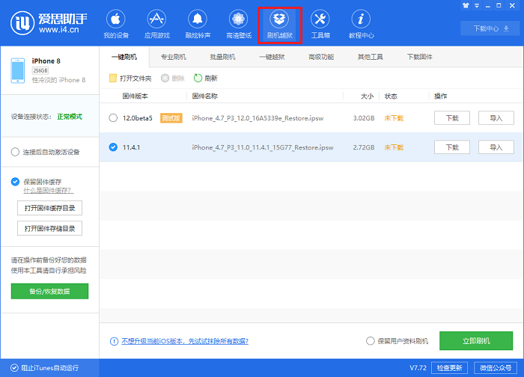Click 立即刷机 flash now button
The width and height of the screenshot is (524, 377).
coord(476,341)
